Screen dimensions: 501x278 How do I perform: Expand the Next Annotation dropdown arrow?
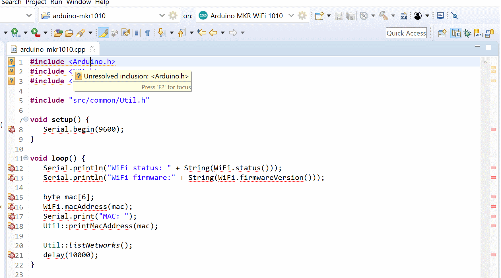click(x=172, y=33)
